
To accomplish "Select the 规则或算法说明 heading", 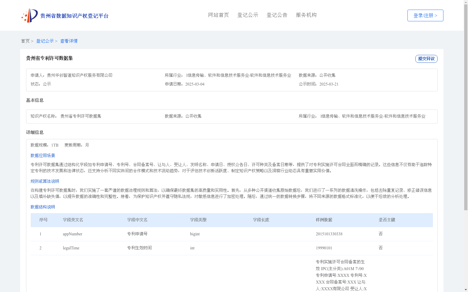I will pos(45,181).
